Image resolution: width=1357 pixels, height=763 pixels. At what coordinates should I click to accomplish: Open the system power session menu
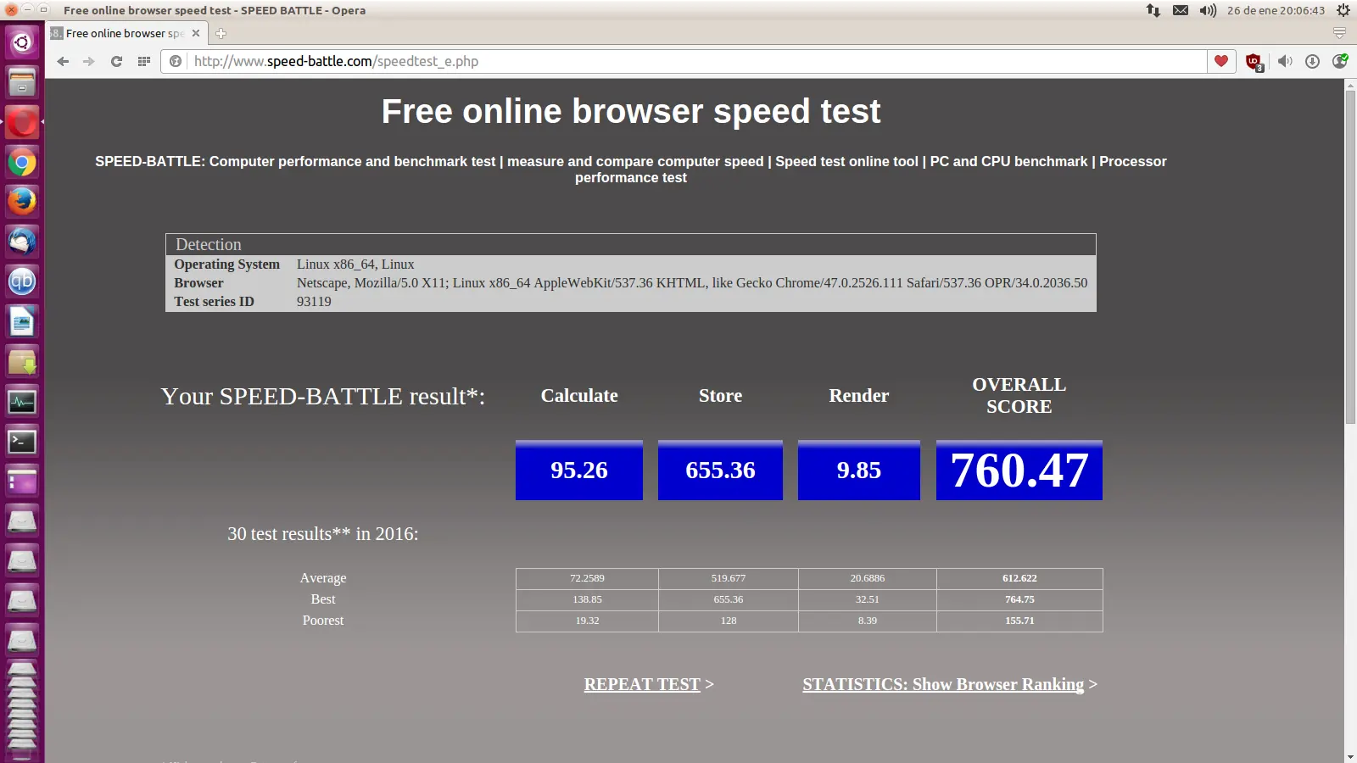[1343, 10]
